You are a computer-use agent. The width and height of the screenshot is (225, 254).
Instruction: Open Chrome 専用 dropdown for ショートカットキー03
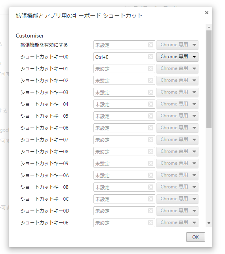click(177, 92)
